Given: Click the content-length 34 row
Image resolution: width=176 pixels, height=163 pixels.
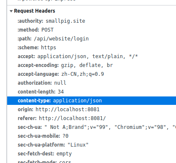Looking at the screenshot, I should (92, 92).
